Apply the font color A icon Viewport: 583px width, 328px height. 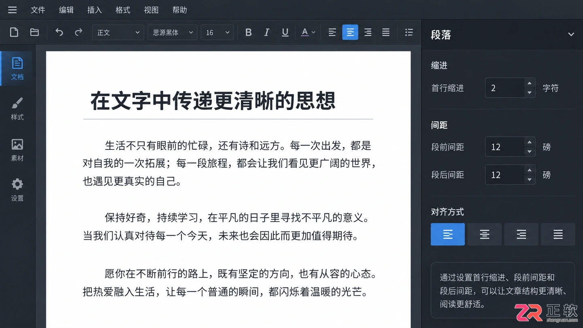coord(305,32)
